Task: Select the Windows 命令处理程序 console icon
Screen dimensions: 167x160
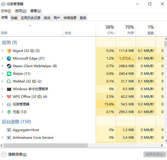Action: point(9,89)
